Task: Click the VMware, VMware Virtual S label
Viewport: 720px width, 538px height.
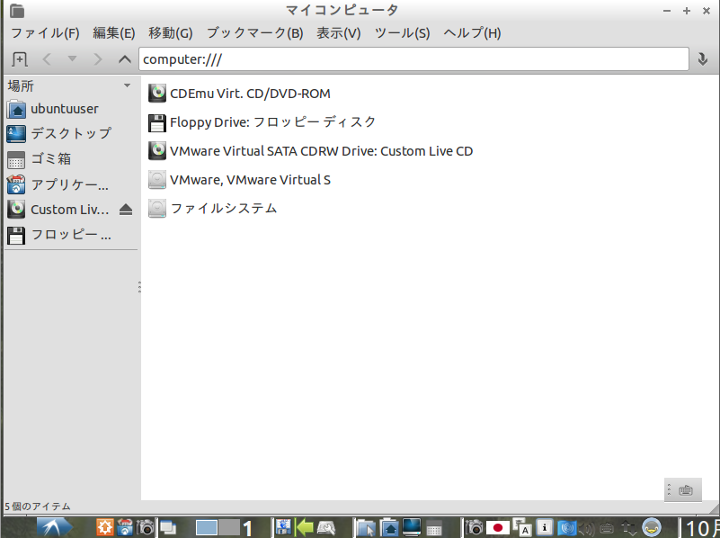Action: click(x=250, y=180)
